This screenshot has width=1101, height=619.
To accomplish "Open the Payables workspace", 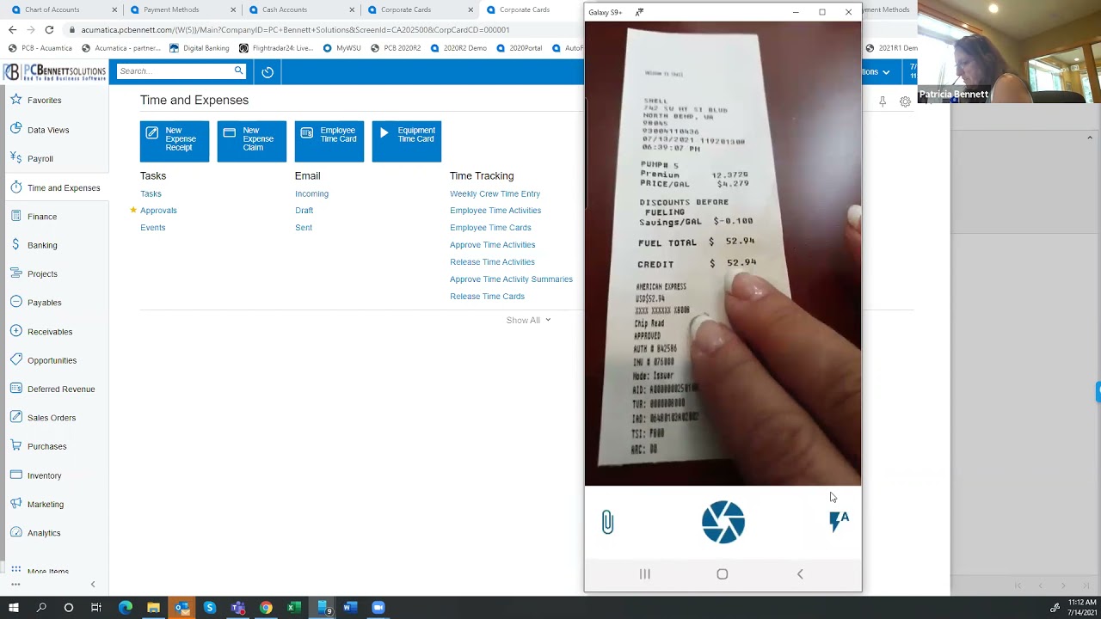I will [44, 303].
